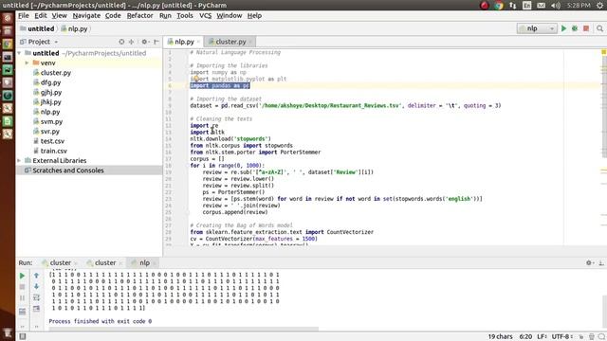Click the mail envelope indicator in tray
The height and width of the screenshot is (341, 607).
(x=542, y=6)
